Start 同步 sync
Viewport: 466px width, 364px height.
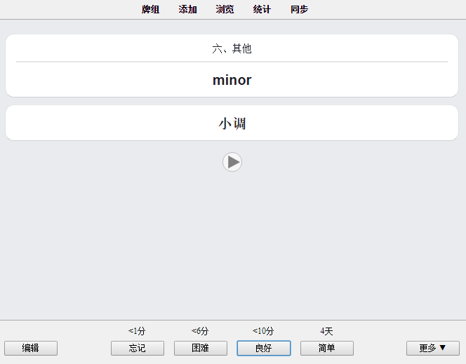(299, 10)
